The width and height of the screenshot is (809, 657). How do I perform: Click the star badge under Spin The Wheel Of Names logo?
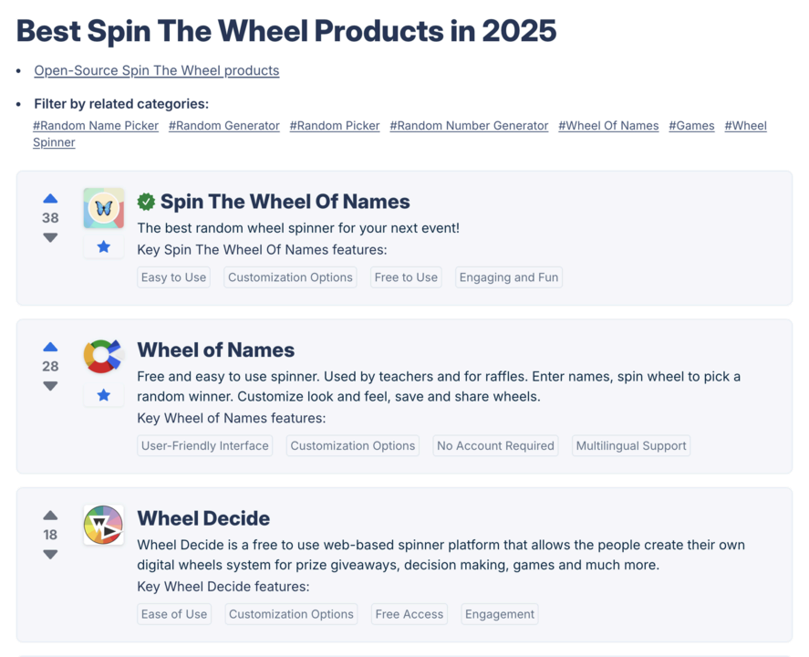(103, 247)
